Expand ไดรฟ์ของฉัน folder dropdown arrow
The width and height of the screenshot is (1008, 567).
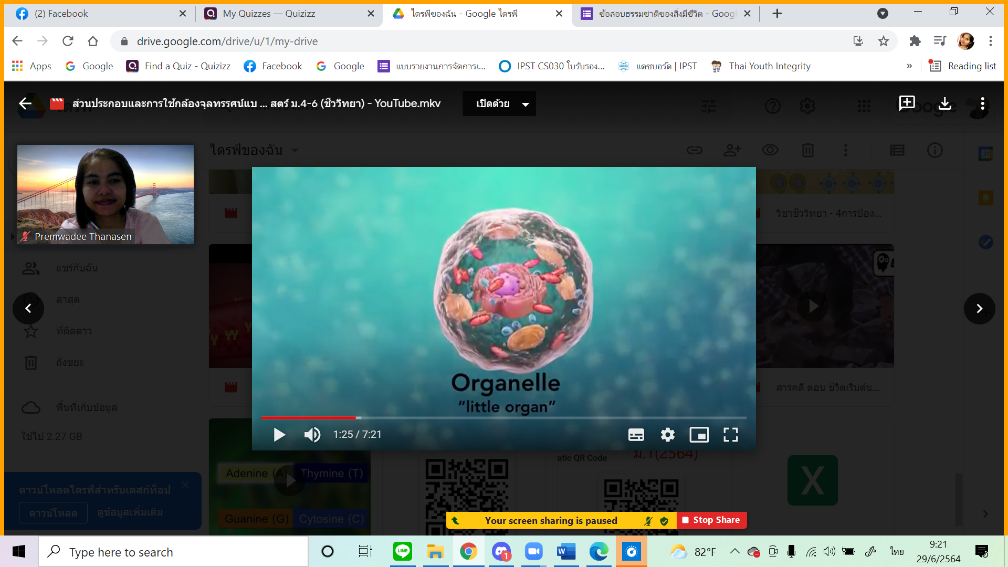(x=295, y=151)
